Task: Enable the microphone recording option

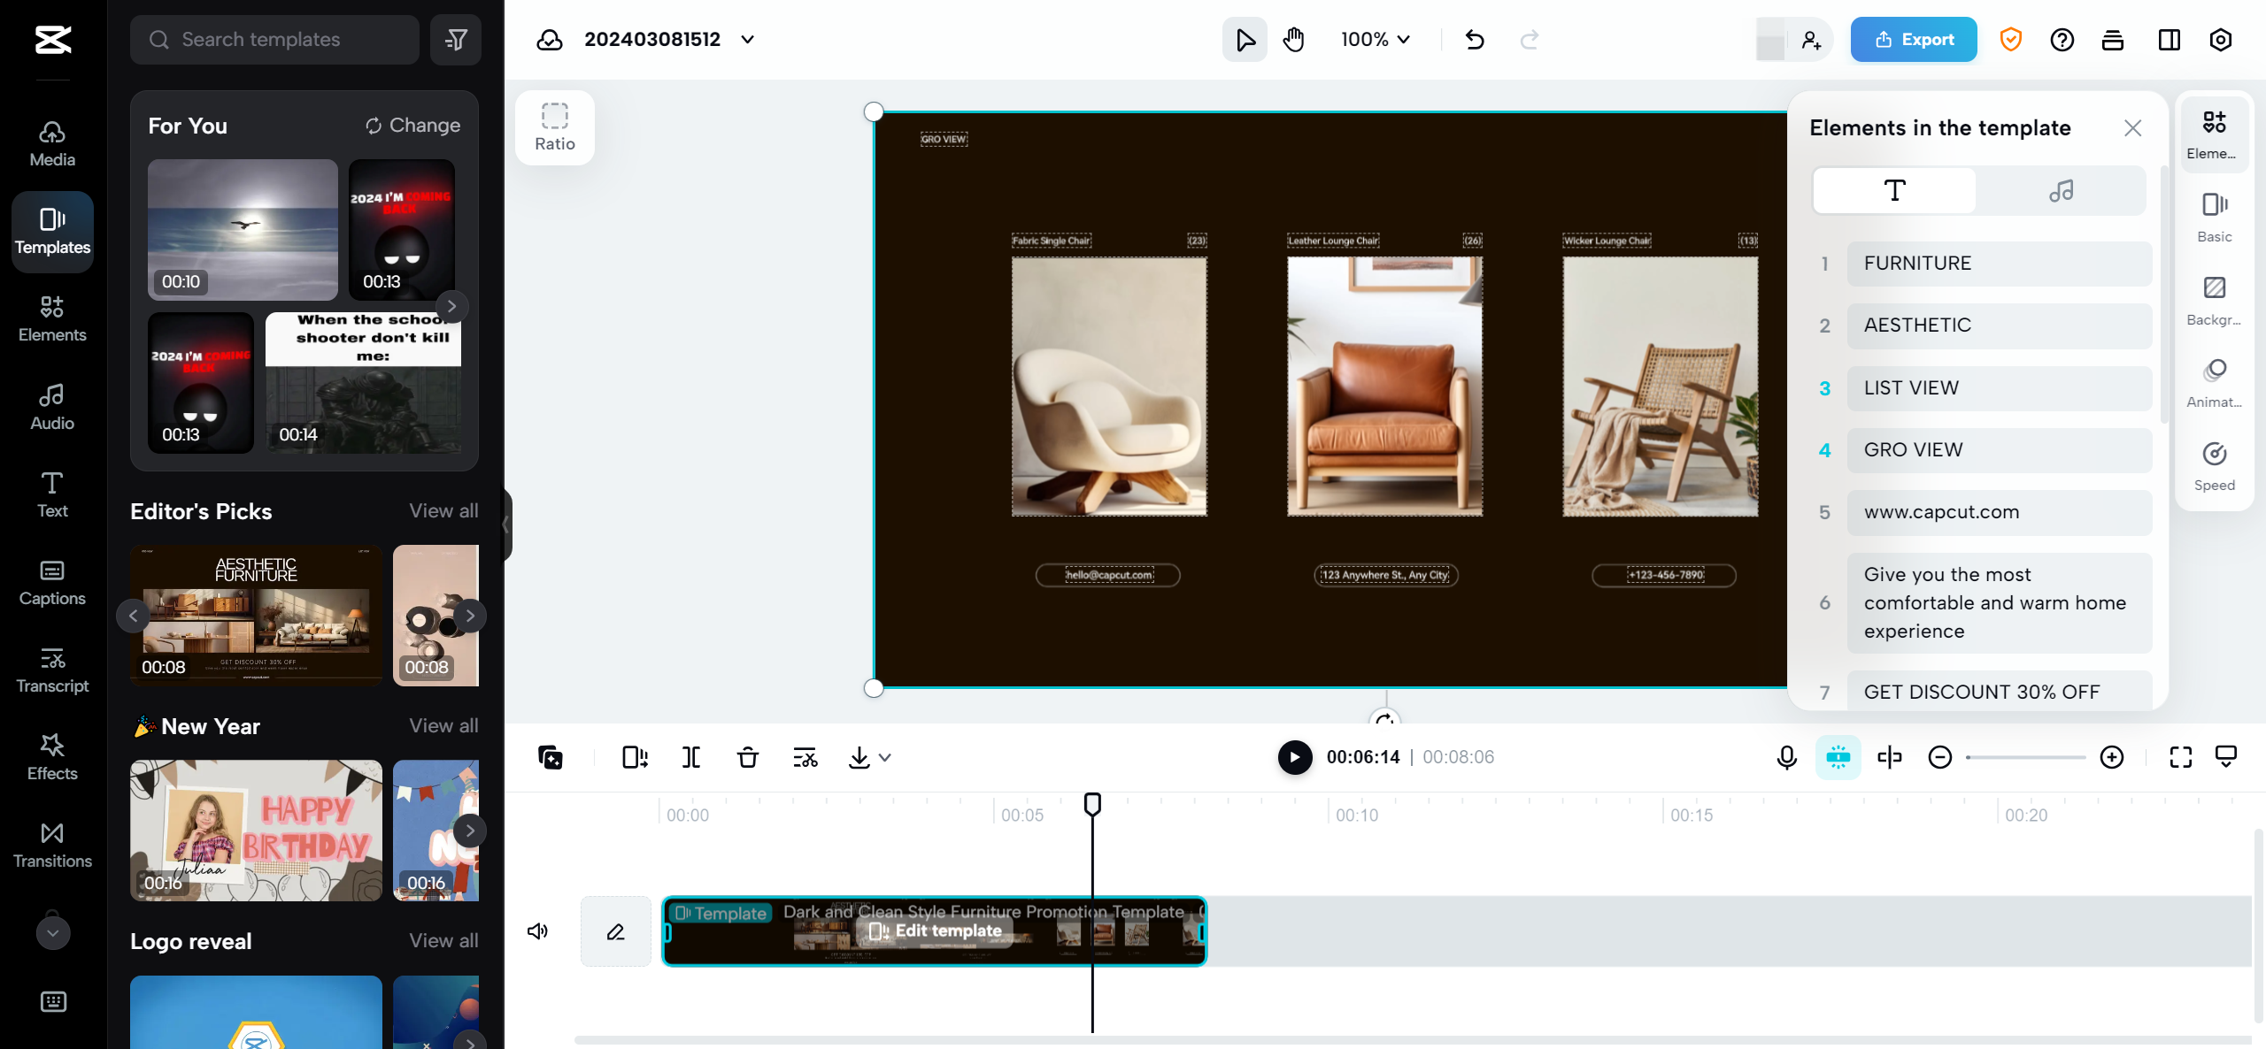Action: 1785,757
